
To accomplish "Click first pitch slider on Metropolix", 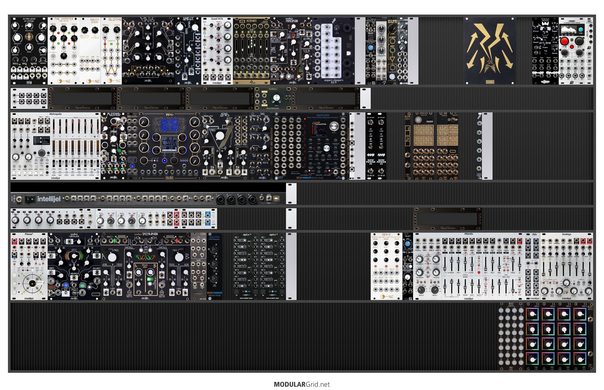I will (x=54, y=126).
